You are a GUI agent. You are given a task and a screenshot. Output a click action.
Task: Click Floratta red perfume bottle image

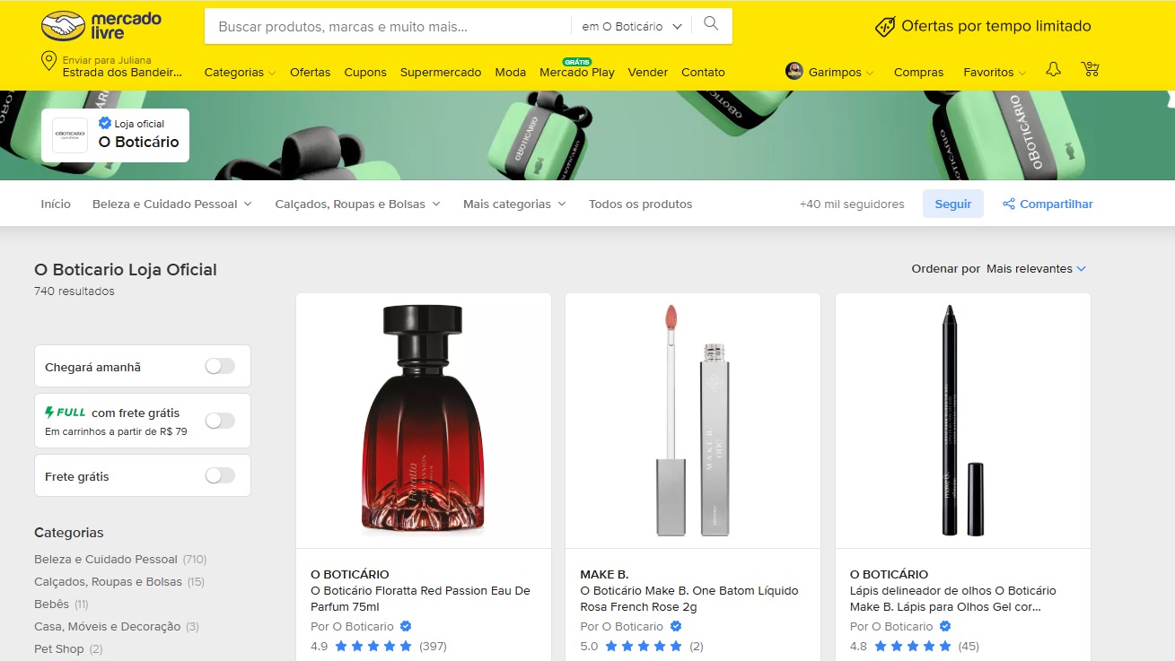click(423, 420)
